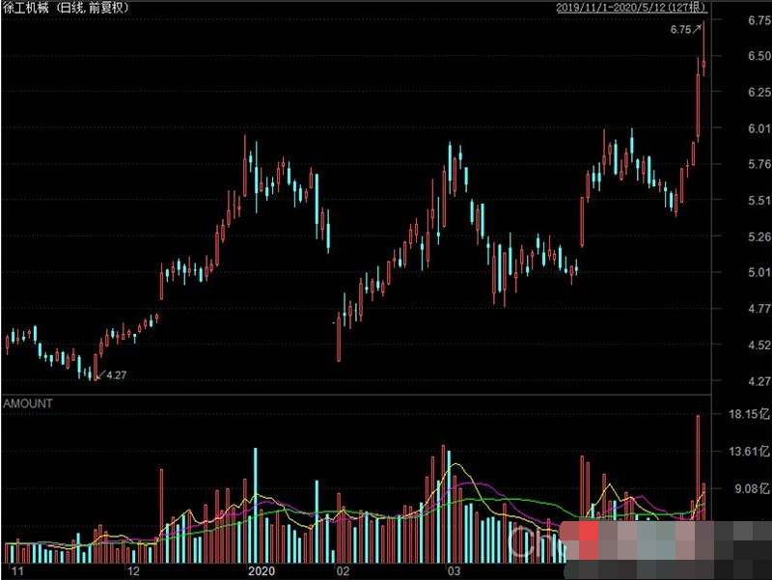772x580 pixels.
Task: Click the date range 2019/11/1-2020/5/12 link
Action: click(631, 8)
